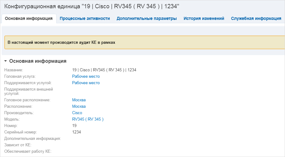The height and width of the screenshot is (157, 285).
Task: Click the Зависит от КЕ label
Action: coord(18,145)
